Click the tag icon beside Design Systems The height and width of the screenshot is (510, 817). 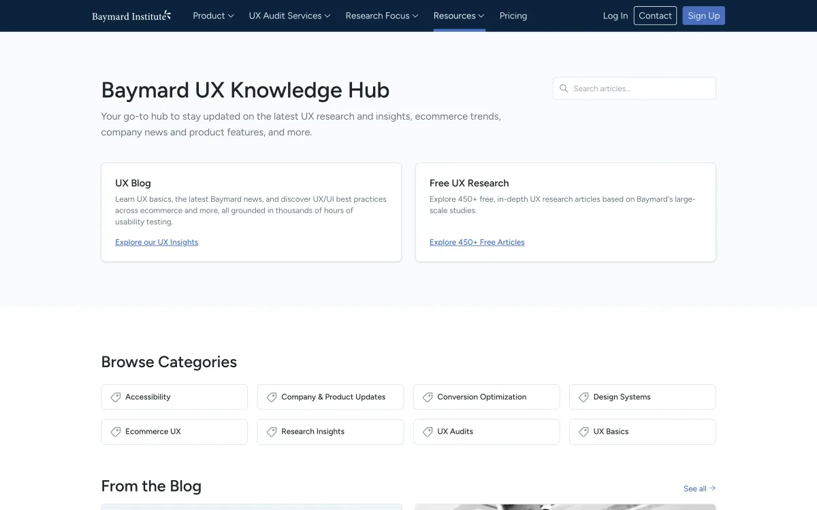pyautogui.click(x=583, y=397)
